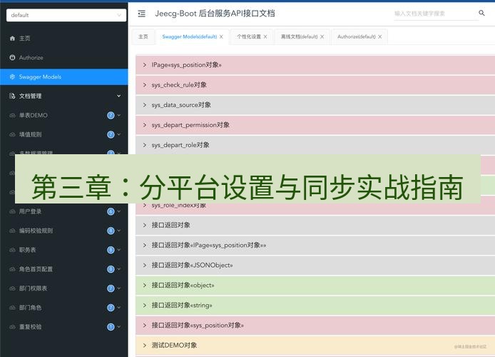Expand the 角色首页配置 menu chevron

[119, 269]
